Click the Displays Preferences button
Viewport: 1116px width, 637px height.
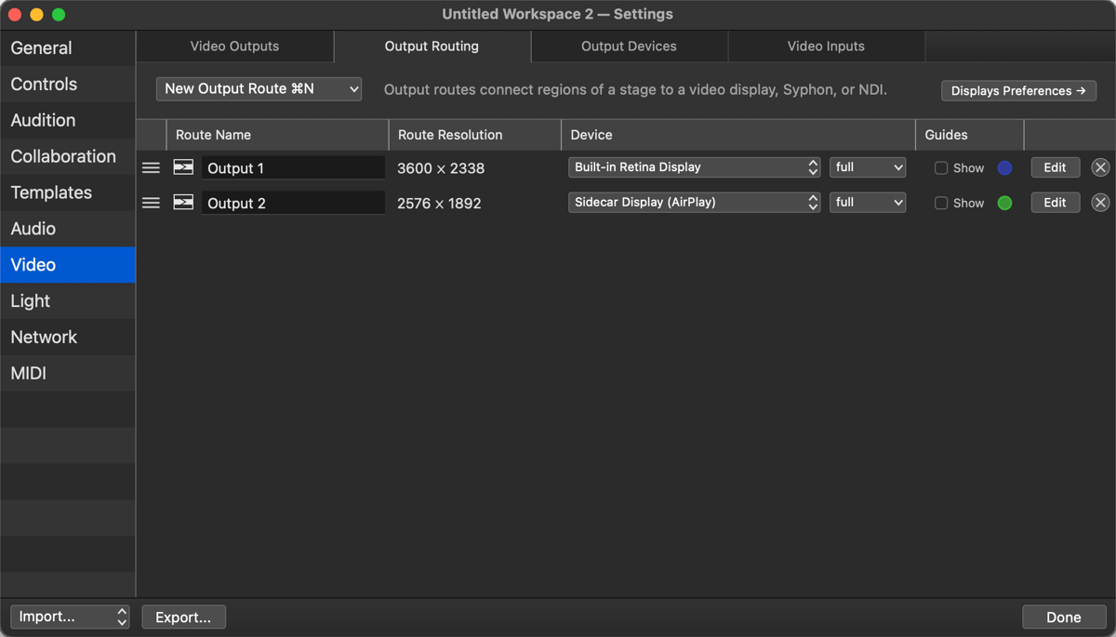pos(1018,90)
